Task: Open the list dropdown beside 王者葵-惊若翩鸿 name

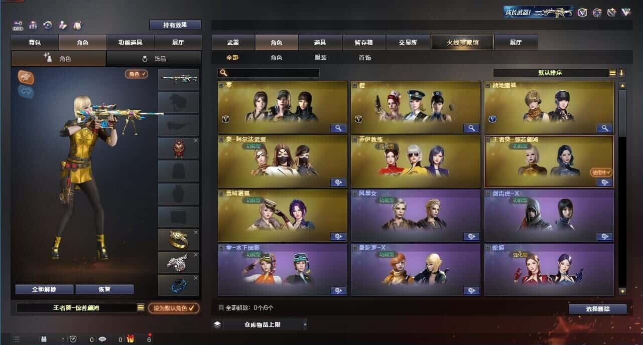Action: pos(141,307)
